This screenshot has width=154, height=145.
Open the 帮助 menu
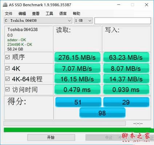click(x=76, y=13)
